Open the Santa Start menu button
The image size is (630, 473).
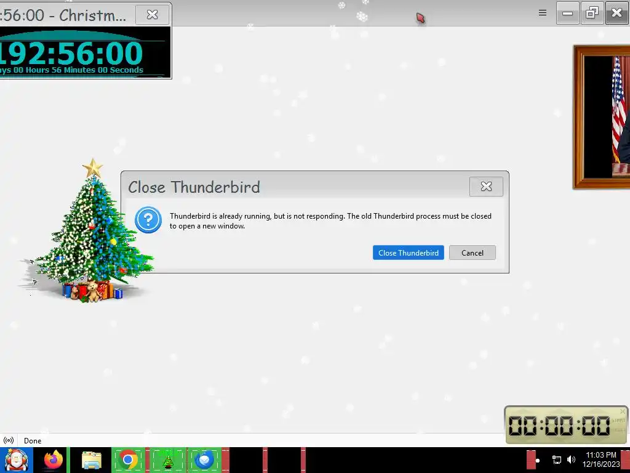[16, 460]
